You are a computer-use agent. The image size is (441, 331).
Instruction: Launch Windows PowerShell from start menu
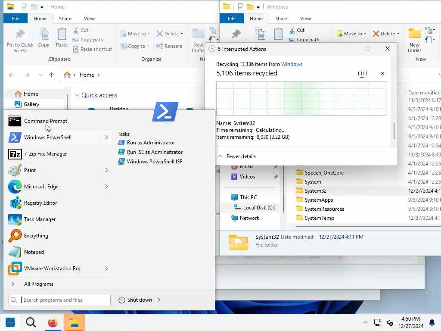click(x=48, y=137)
